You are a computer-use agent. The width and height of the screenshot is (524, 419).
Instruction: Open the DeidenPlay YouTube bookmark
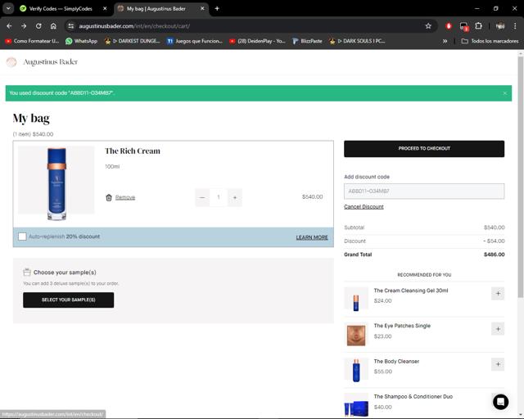[257, 41]
